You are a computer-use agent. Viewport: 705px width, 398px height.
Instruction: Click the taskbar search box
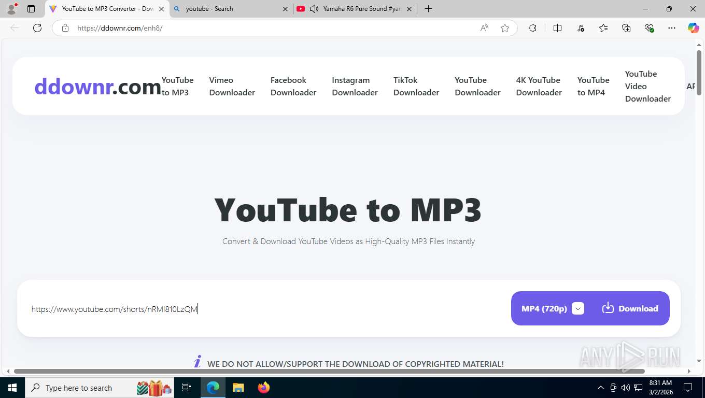[100, 388]
